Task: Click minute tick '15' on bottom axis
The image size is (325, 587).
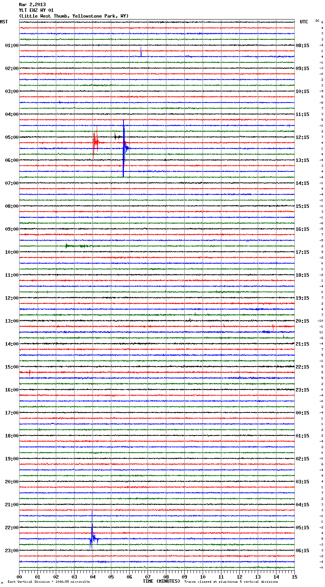Action: [294, 577]
